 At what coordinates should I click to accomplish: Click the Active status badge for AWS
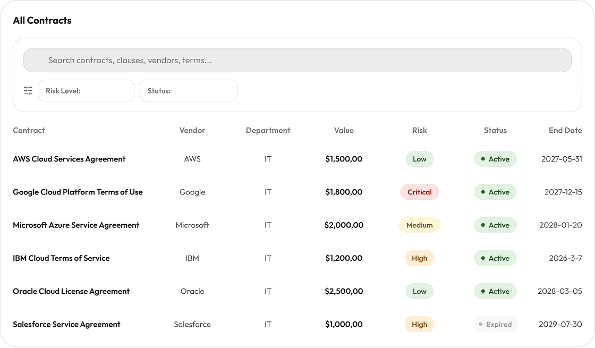(x=495, y=159)
